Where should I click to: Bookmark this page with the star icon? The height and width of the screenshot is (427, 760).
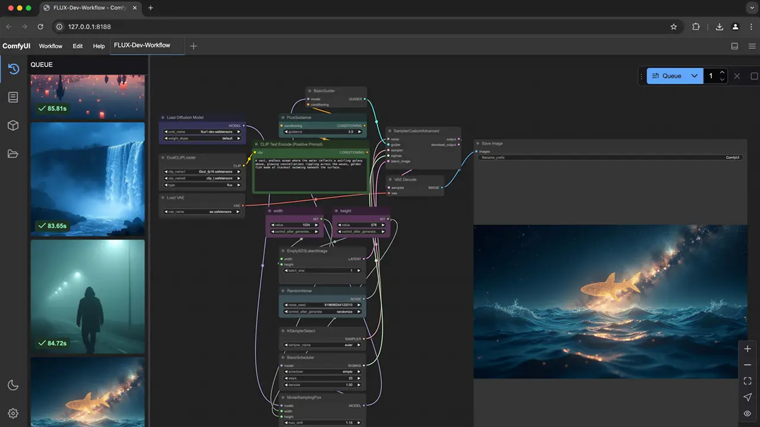click(673, 27)
